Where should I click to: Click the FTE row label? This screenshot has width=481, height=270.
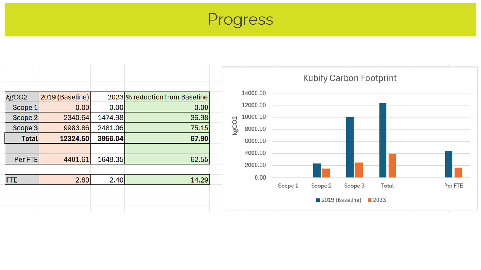[x=22, y=180]
